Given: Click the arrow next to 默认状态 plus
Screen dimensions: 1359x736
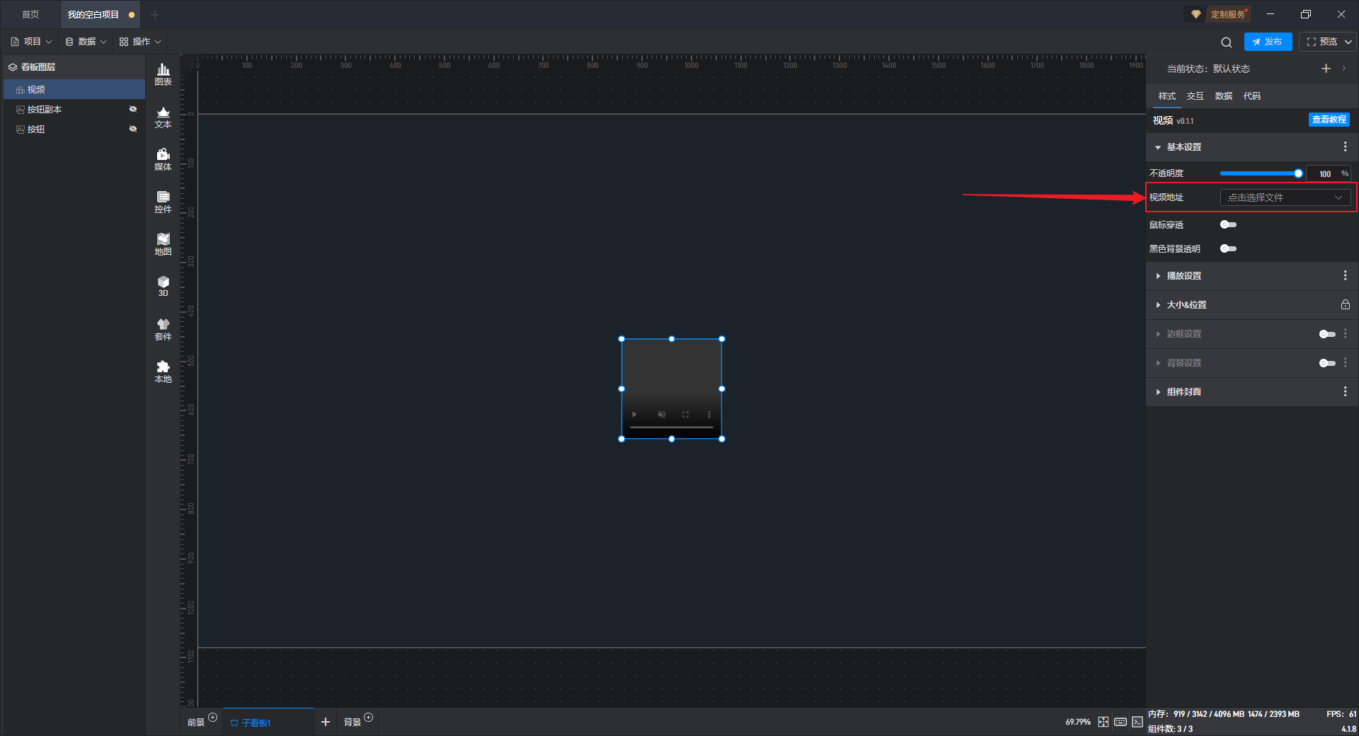Looking at the screenshot, I should [1343, 69].
